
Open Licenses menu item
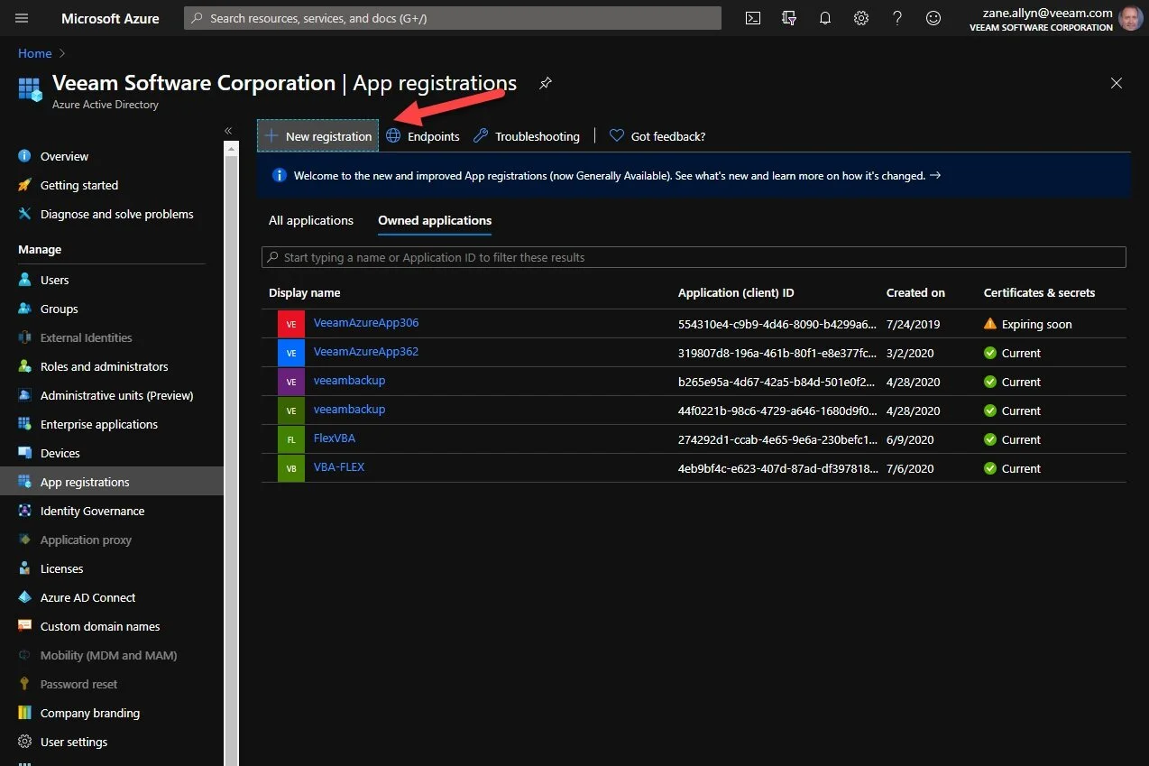62,568
